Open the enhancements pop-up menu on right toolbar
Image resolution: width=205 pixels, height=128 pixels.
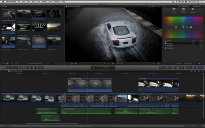point(162,68)
